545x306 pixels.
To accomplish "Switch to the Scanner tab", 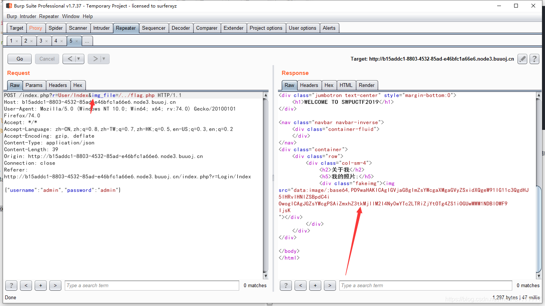I will click(78, 28).
